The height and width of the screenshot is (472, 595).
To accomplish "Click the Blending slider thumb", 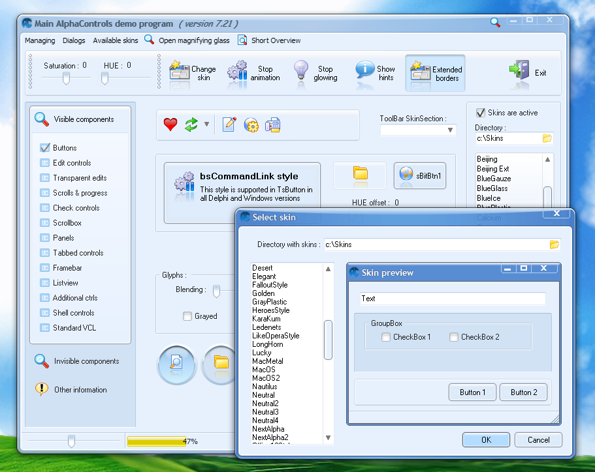I will (216, 291).
